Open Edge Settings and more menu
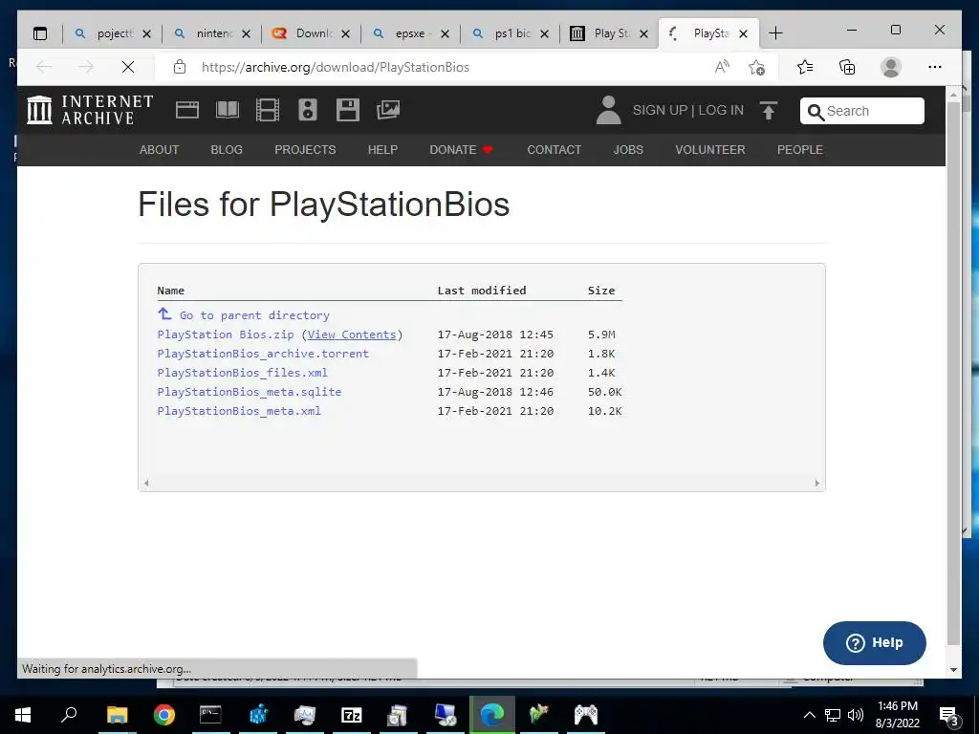Viewport: 979px width, 734px height. point(935,67)
